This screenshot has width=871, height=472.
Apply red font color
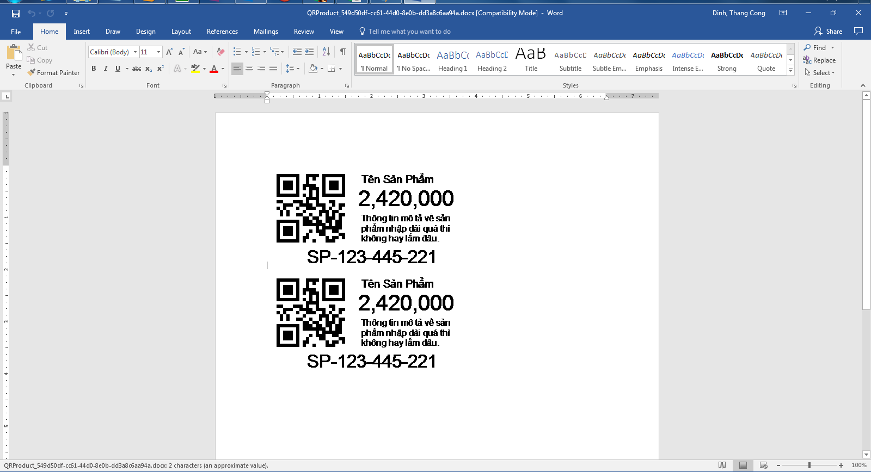[214, 69]
